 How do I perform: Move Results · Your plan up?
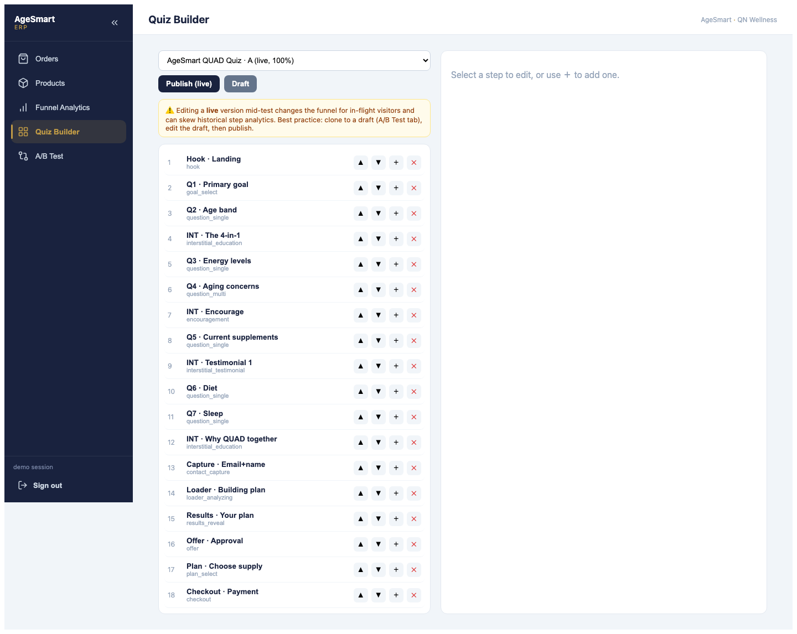(361, 519)
